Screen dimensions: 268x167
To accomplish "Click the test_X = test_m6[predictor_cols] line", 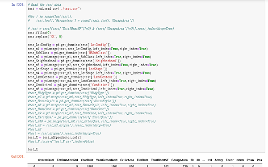I will [54, 138].
